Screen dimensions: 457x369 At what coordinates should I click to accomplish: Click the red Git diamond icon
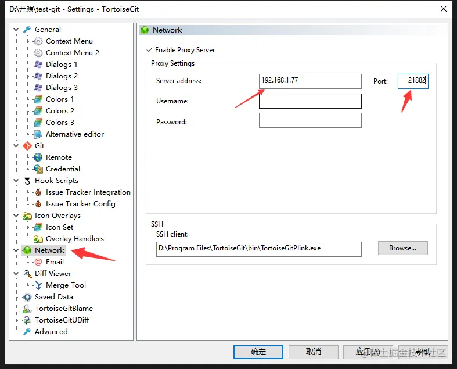pos(27,146)
